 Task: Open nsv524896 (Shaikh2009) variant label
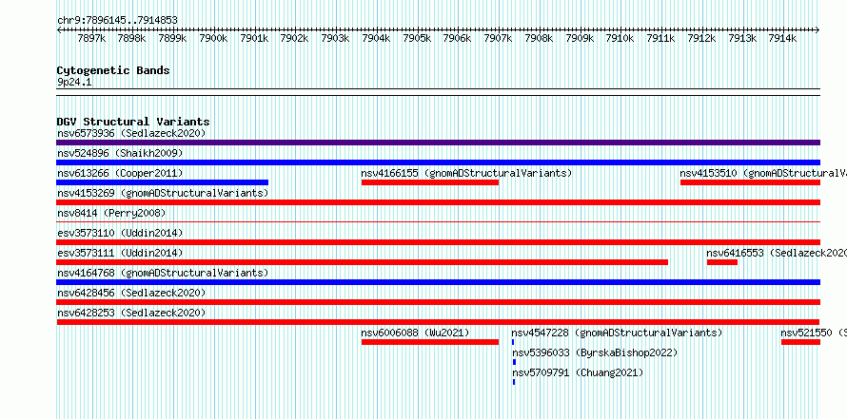pos(120,153)
